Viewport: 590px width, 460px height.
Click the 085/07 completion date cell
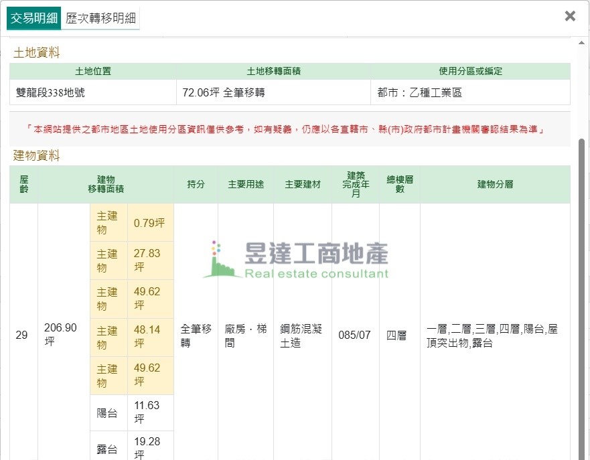(x=355, y=335)
